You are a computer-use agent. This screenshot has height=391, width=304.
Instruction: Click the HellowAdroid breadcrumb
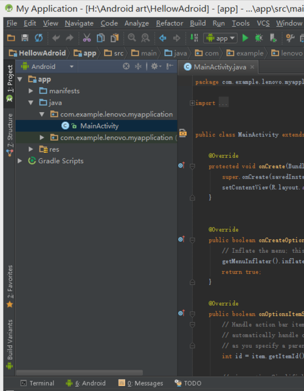click(37, 53)
